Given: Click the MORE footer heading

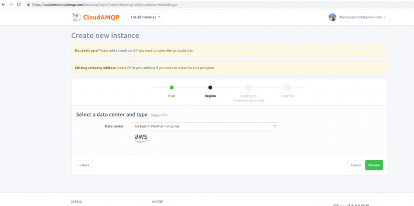Looking at the screenshot, I should click(158, 202).
